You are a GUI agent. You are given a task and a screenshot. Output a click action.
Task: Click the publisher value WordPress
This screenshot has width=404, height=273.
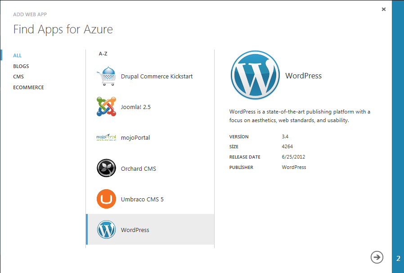[294, 167]
